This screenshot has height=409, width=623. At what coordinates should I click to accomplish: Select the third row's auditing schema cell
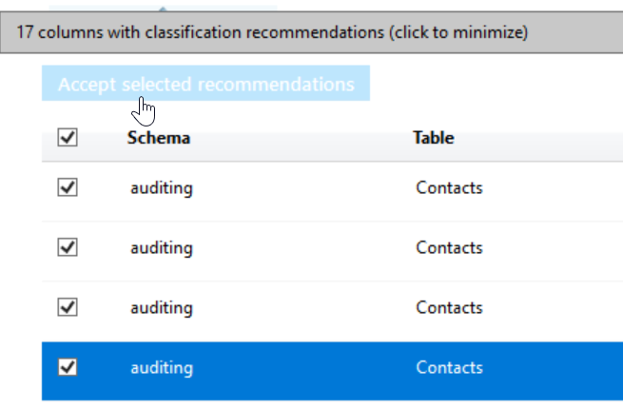click(x=162, y=308)
